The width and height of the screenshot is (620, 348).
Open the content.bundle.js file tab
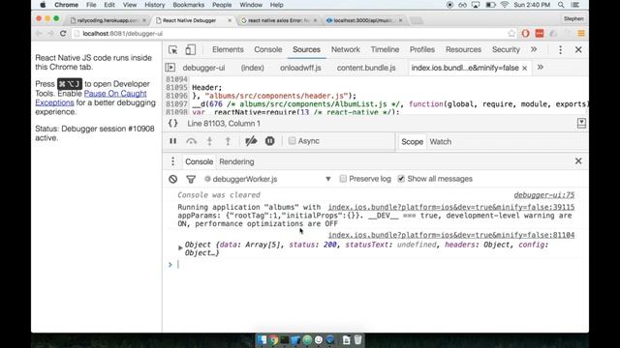[x=366, y=68]
